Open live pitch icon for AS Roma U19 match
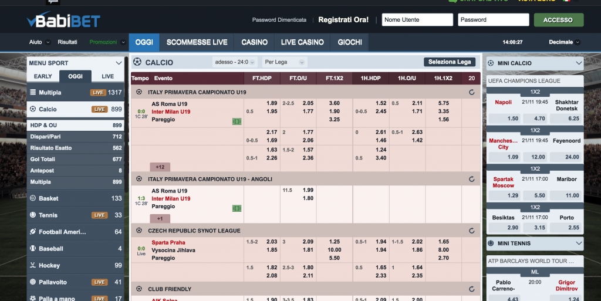Image resolution: width=601 pixels, height=301 pixels. 237,121
